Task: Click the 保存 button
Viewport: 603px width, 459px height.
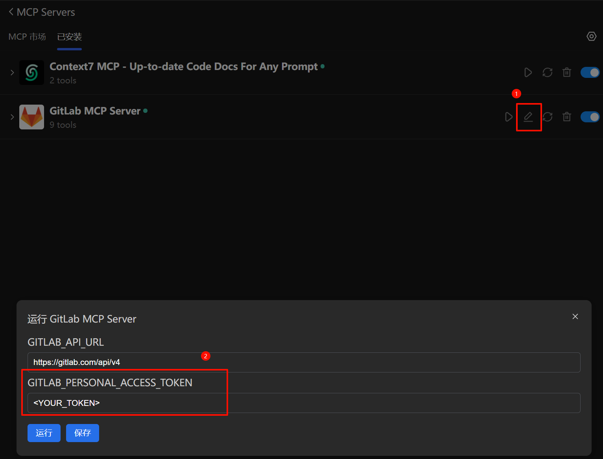Action: click(x=83, y=433)
